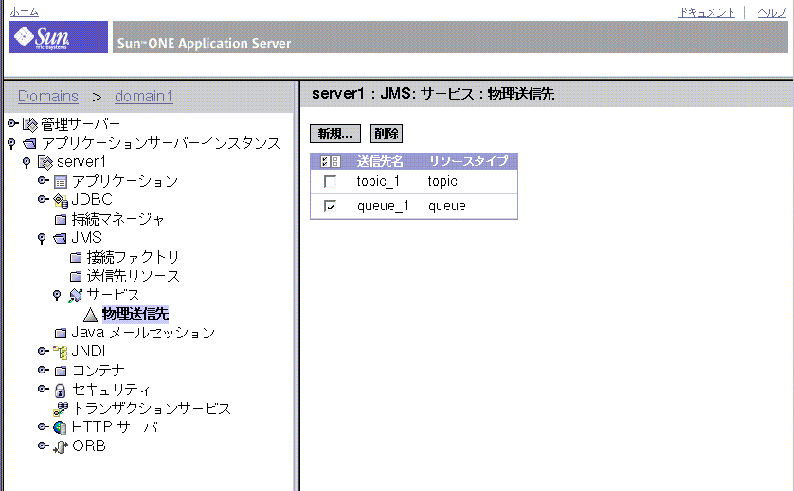The height and width of the screenshot is (491, 794).
Task: Open the ドキュメント link
Action: pyautogui.click(x=707, y=12)
